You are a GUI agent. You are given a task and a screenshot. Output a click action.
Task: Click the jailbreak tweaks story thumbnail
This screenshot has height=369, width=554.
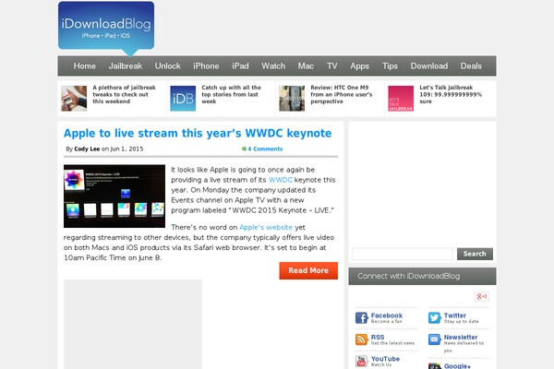(74, 99)
